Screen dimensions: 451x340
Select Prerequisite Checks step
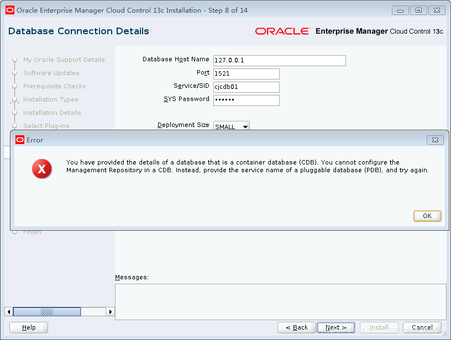55,86
